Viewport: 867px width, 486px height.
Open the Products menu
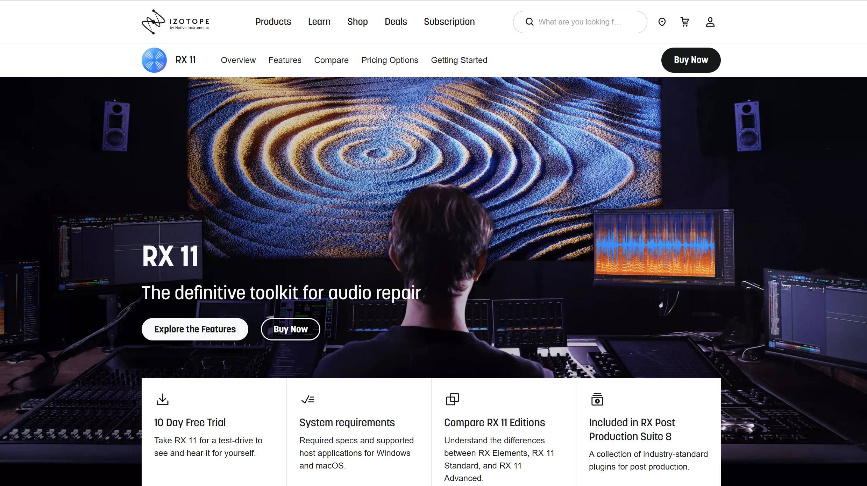273,22
